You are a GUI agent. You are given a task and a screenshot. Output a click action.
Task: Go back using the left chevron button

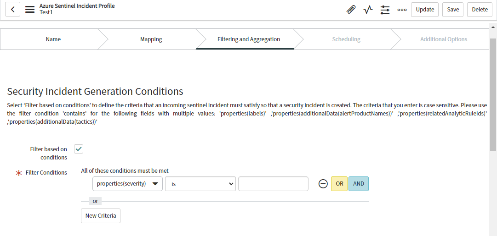tap(13, 10)
